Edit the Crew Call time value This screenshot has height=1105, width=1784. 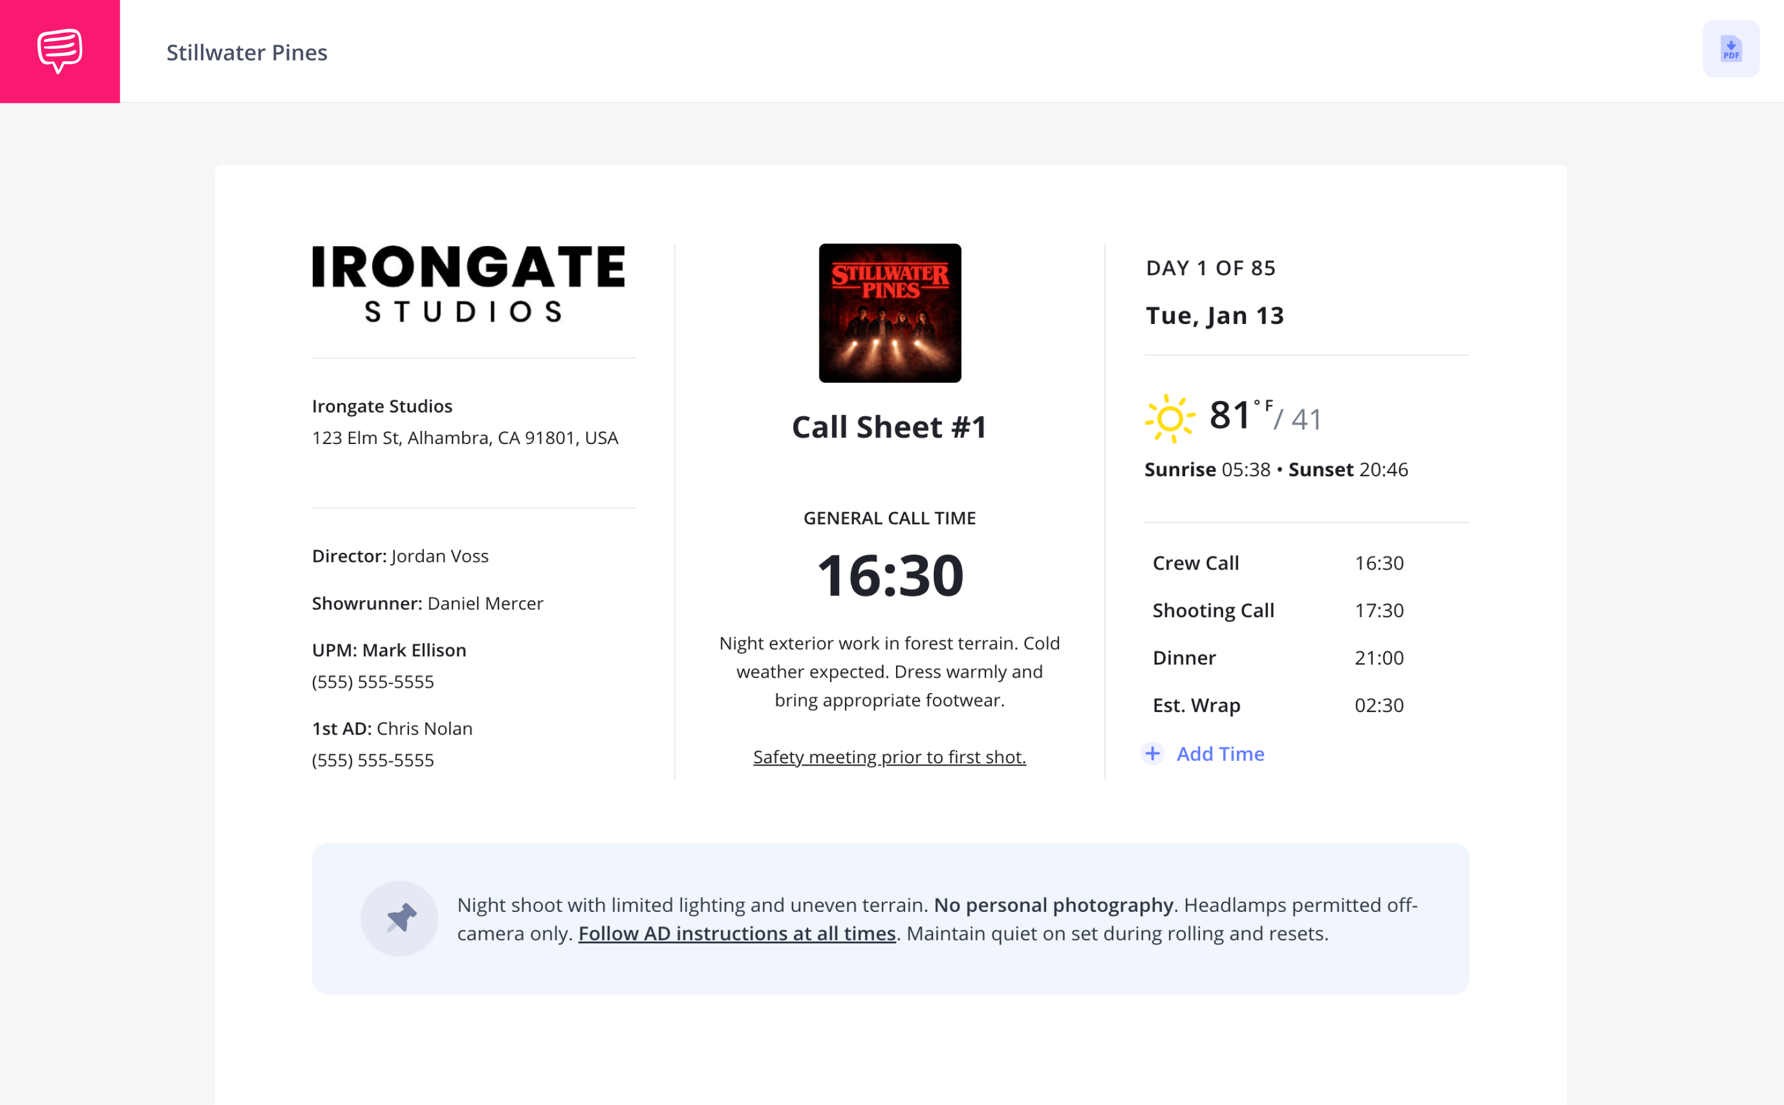[x=1379, y=563]
